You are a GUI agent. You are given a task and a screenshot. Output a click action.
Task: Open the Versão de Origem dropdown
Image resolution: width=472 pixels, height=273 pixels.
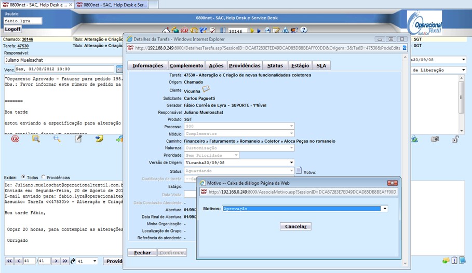(291, 162)
